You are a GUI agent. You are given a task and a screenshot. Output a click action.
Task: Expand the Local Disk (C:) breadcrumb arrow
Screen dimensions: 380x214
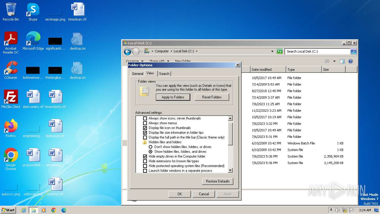click(197, 51)
